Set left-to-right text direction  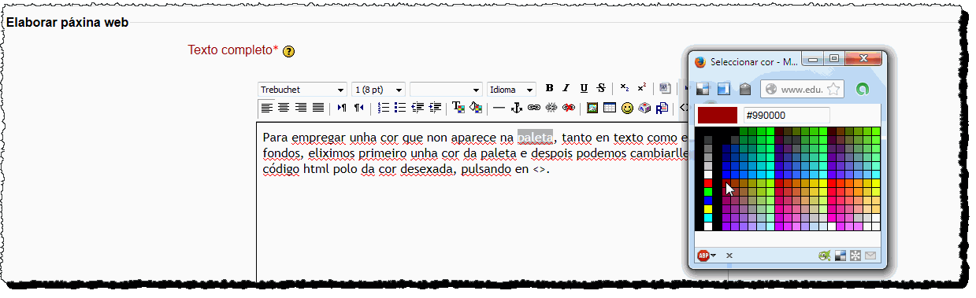[x=342, y=108]
